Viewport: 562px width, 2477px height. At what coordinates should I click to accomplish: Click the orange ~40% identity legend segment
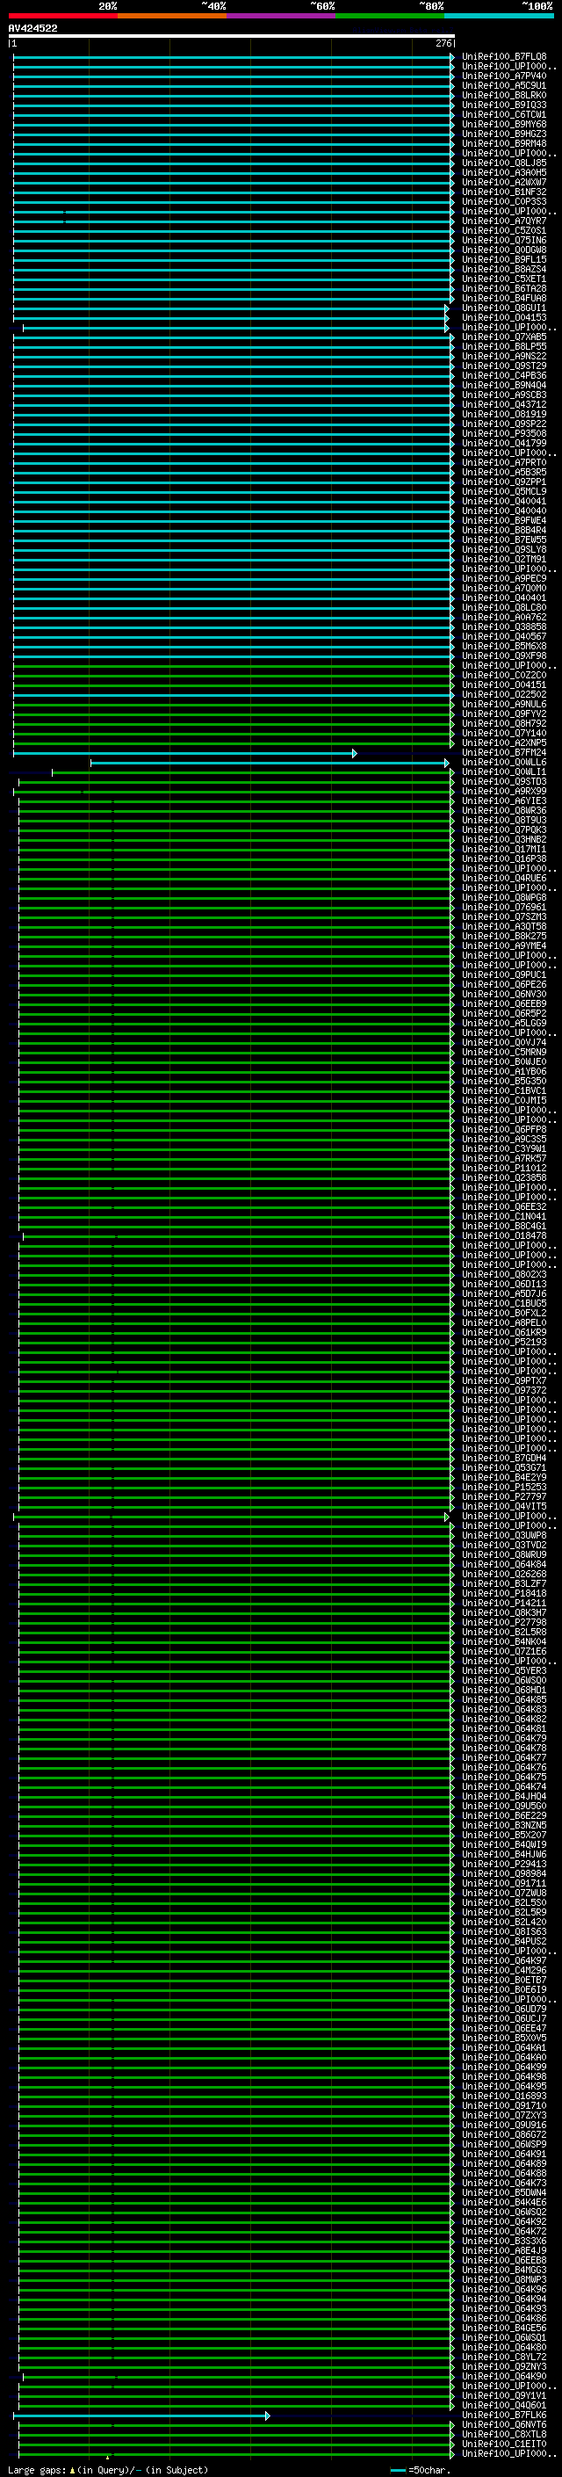172,16
